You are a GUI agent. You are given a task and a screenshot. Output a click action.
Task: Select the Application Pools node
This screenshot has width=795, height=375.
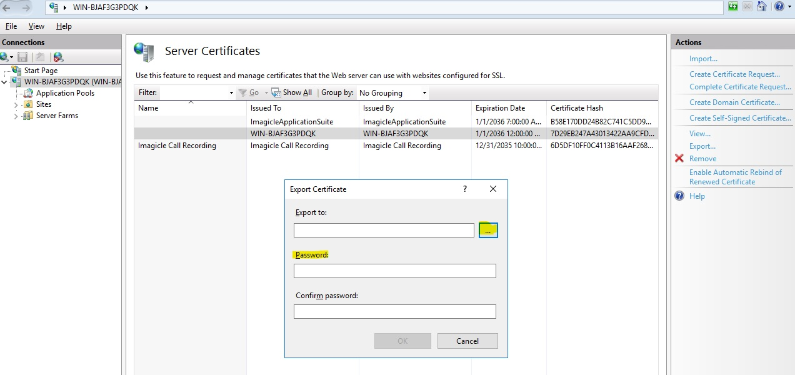[x=65, y=93]
